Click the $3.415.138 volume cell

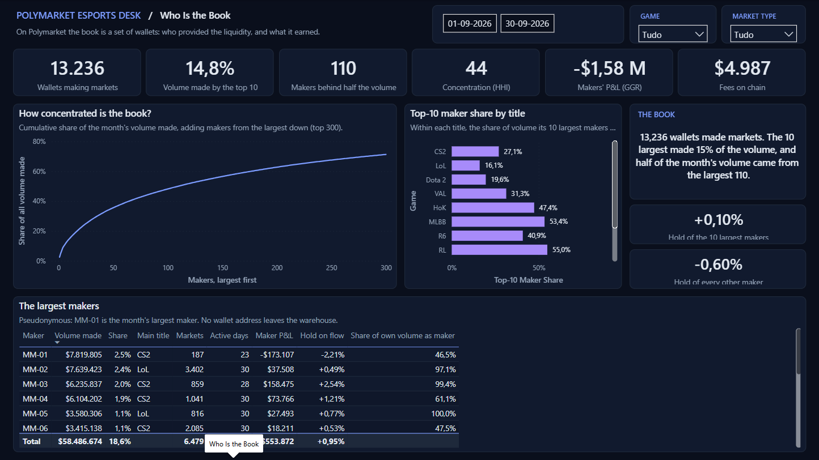click(x=83, y=428)
